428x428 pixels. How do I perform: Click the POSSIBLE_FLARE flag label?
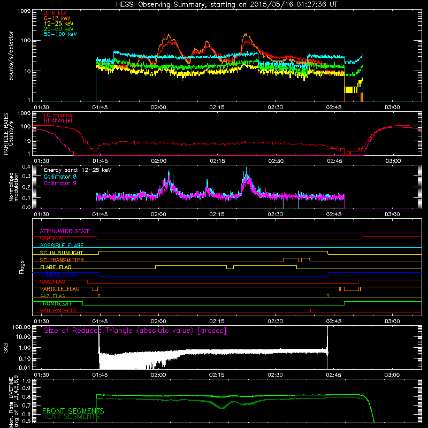[62, 246]
